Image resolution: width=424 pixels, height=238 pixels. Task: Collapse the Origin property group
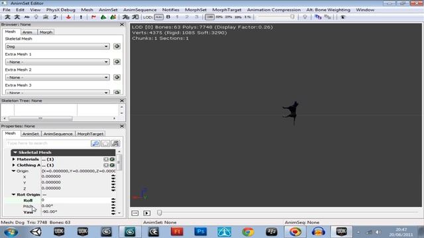coord(13,171)
